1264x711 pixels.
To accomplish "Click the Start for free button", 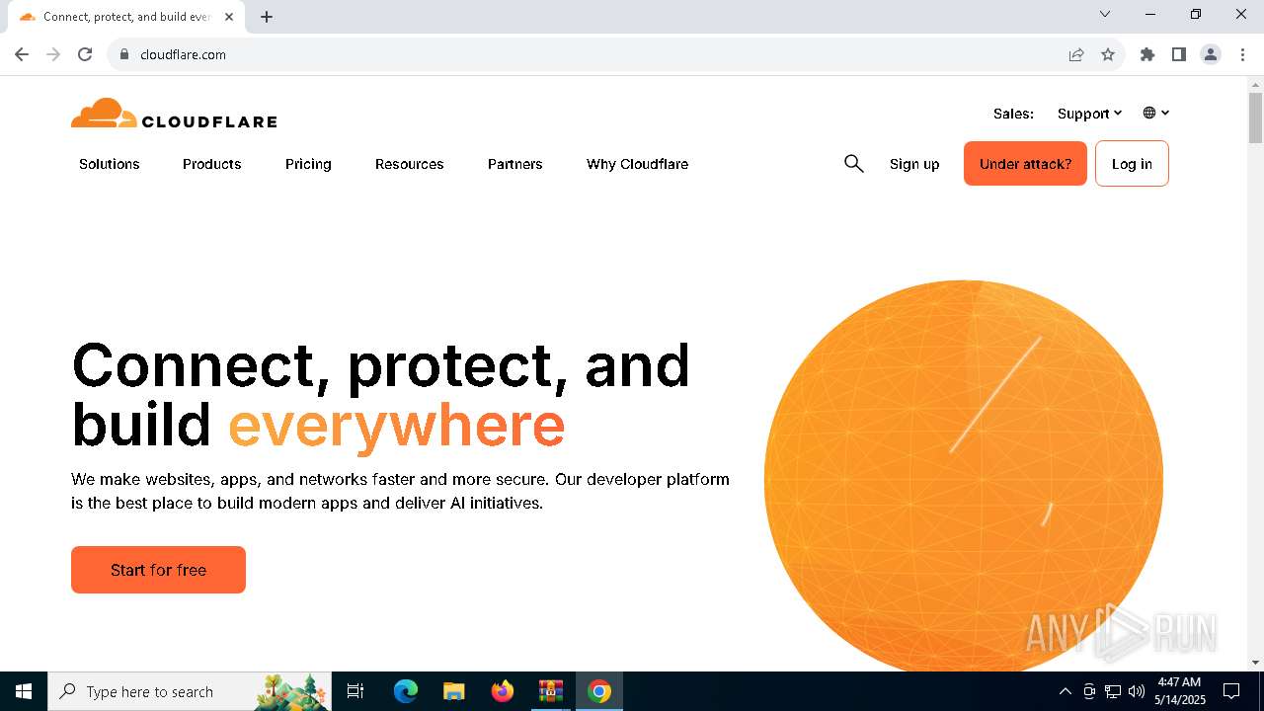I will [158, 570].
